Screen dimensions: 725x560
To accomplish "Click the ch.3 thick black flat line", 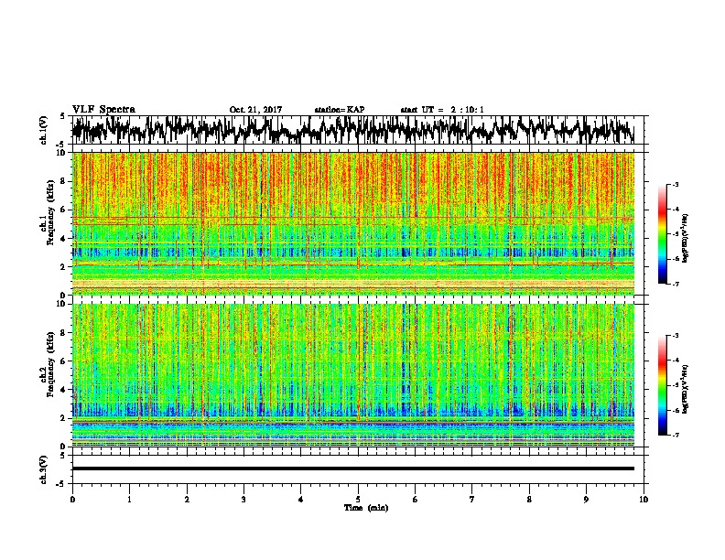I will point(352,468).
